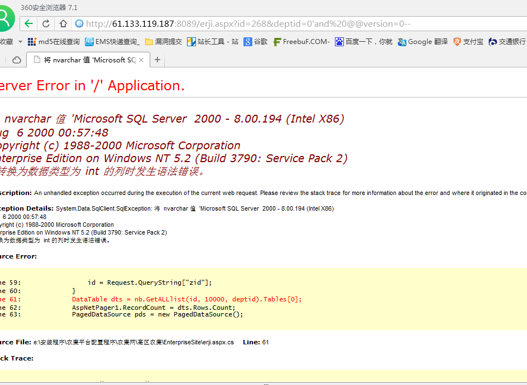Click the 支付宝 bookmark icon

pyautogui.click(x=457, y=42)
